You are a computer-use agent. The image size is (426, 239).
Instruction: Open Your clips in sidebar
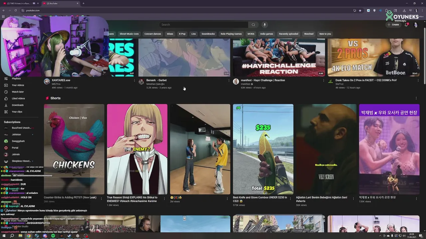coord(17,112)
